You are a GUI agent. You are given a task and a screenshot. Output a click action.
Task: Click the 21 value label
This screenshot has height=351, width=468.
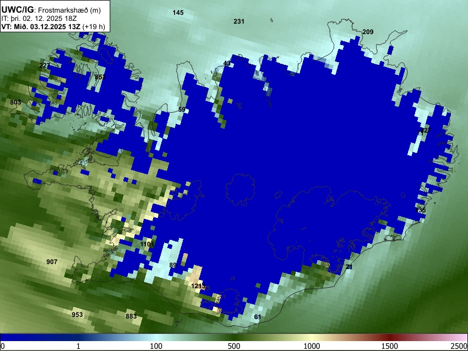click(x=349, y=267)
